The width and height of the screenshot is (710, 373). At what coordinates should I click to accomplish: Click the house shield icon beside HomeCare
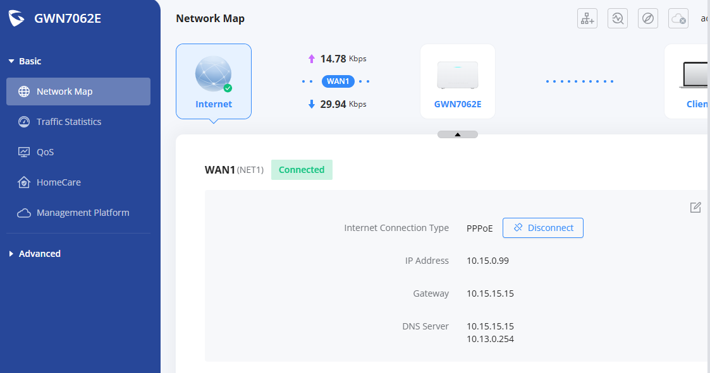point(23,182)
